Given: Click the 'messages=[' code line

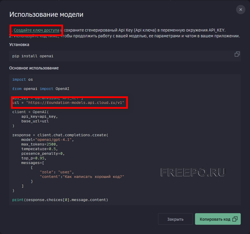Looking at the screenshot, I should (33, 163).
